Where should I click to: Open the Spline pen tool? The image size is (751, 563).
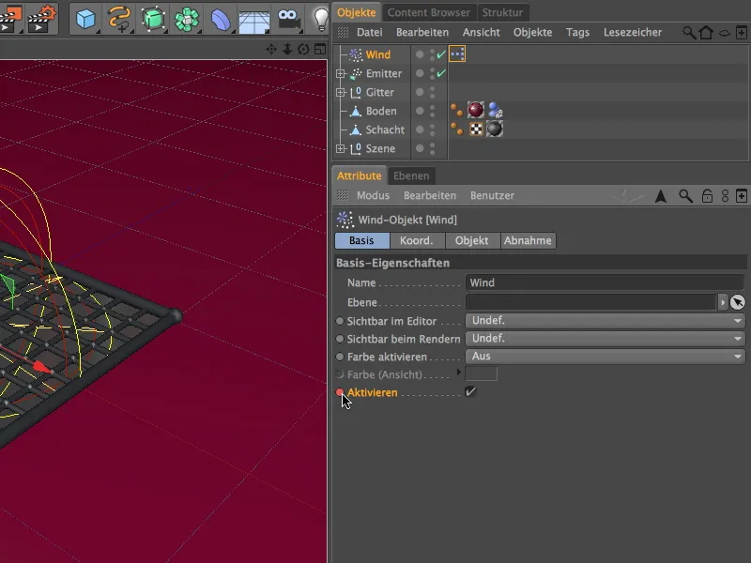[119, 20]
